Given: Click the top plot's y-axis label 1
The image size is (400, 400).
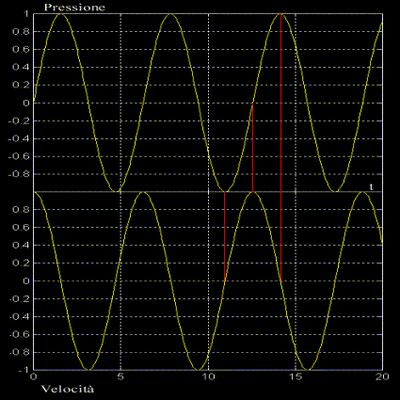Looking at the screenshot, I should (x=26, y=14).
